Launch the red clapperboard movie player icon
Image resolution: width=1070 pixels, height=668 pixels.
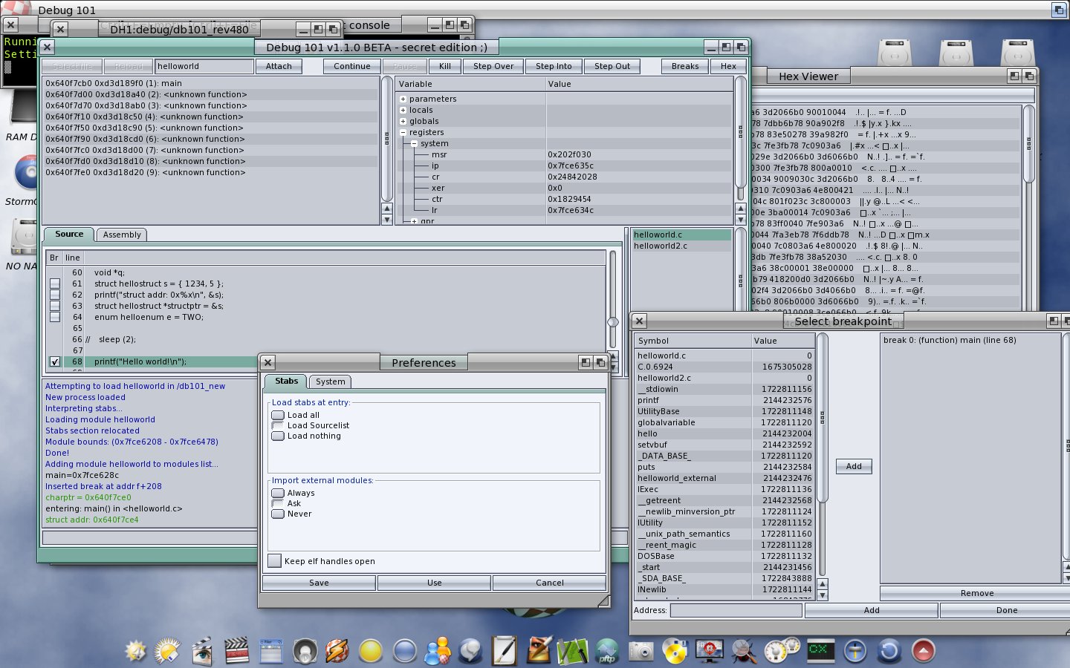click(x=236, y=651)
